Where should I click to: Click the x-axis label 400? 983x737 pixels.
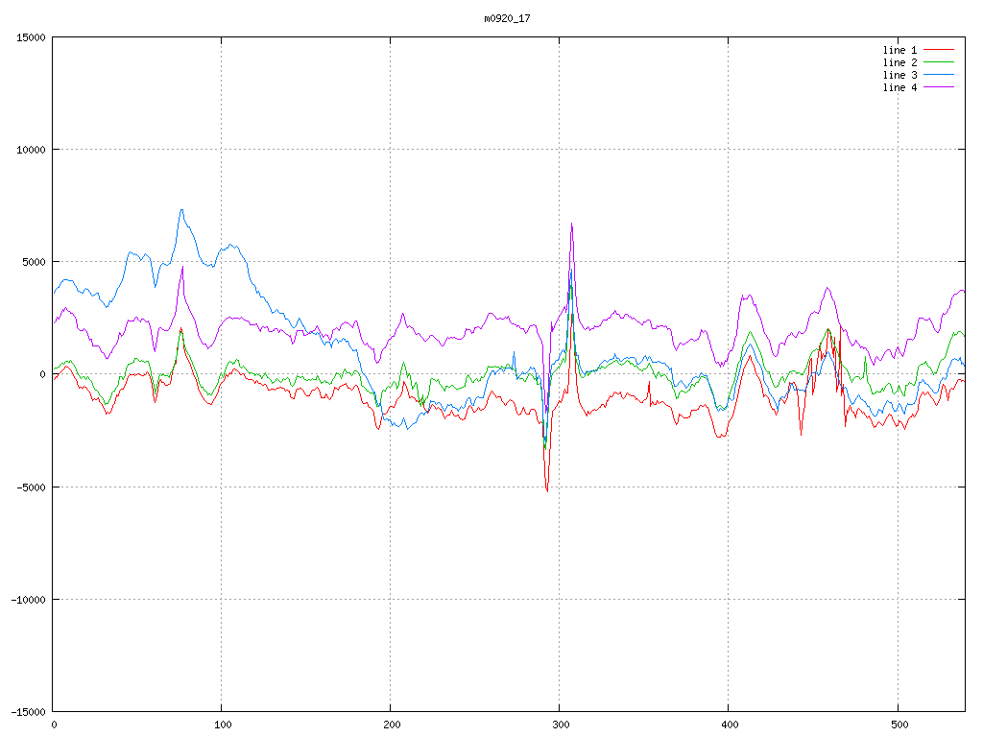(x=731, y=725)
